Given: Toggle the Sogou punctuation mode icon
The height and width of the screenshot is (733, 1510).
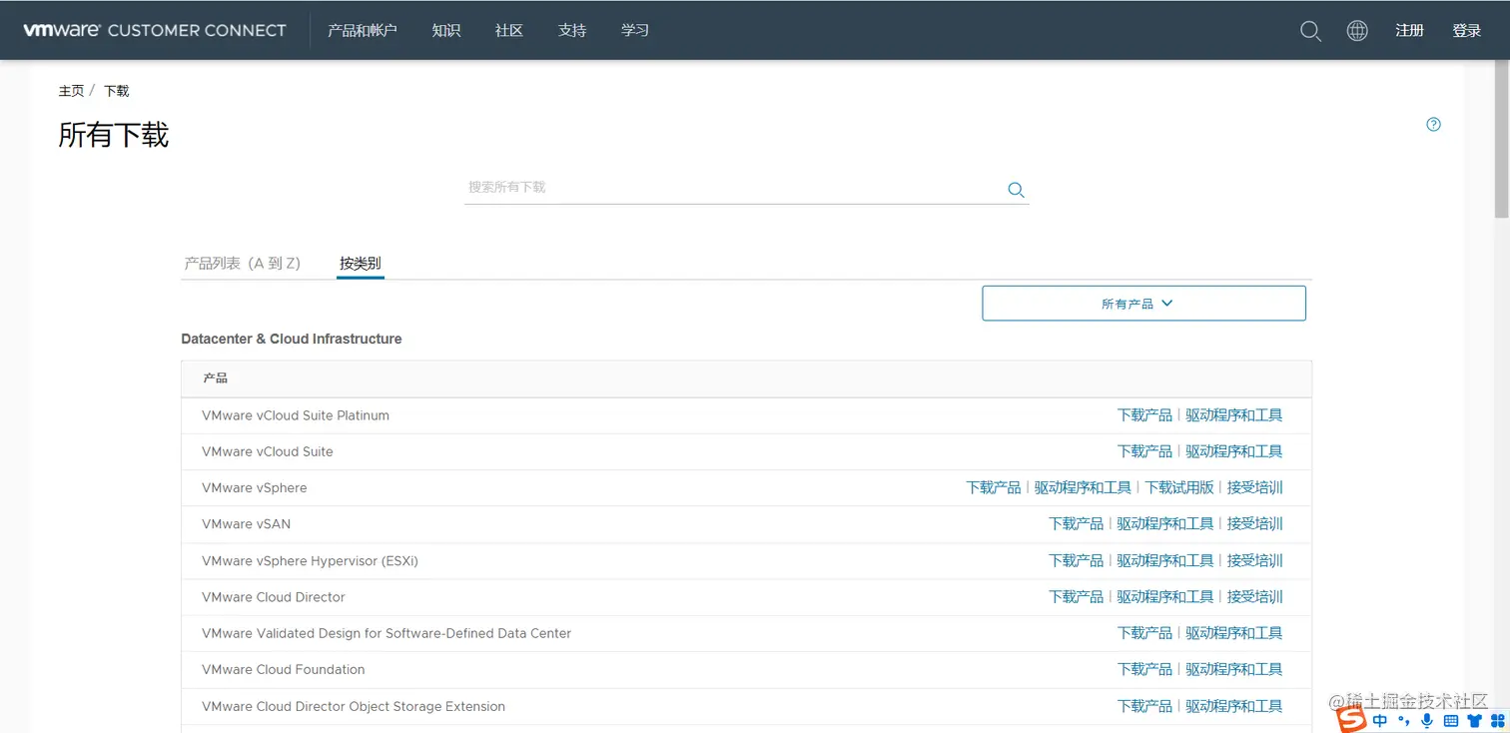Looking at the screenshot, I should coord(1404,721).
